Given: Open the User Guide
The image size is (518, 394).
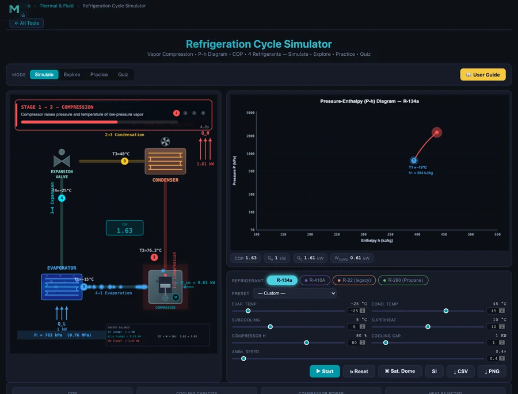Looking at the screenshot, I should pyautogui.click(x=483, y=75).
